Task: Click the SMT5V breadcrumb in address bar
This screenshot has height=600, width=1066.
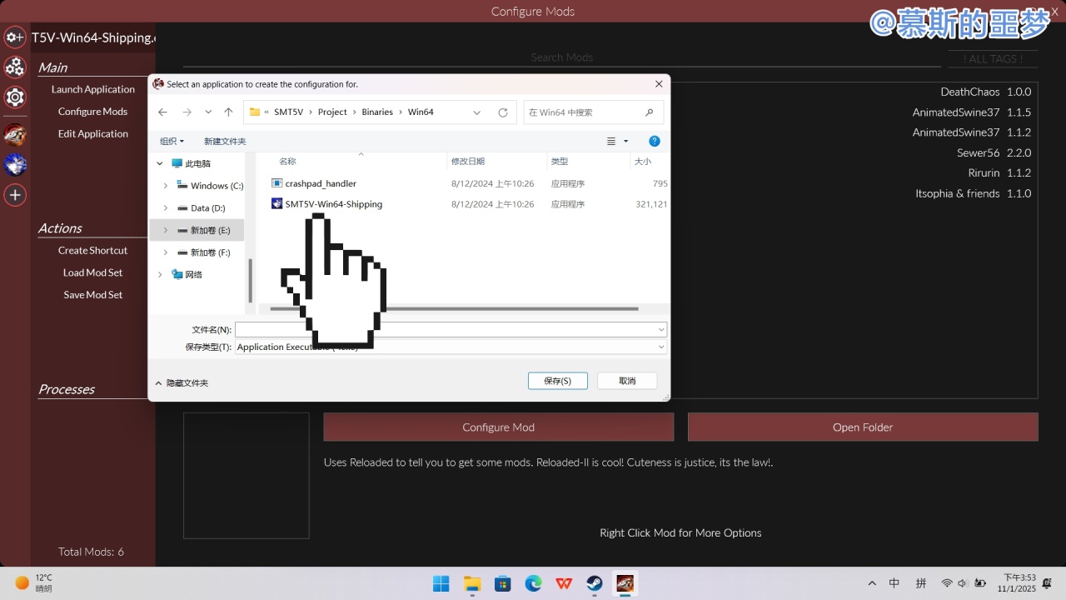Action: (288, 112)
